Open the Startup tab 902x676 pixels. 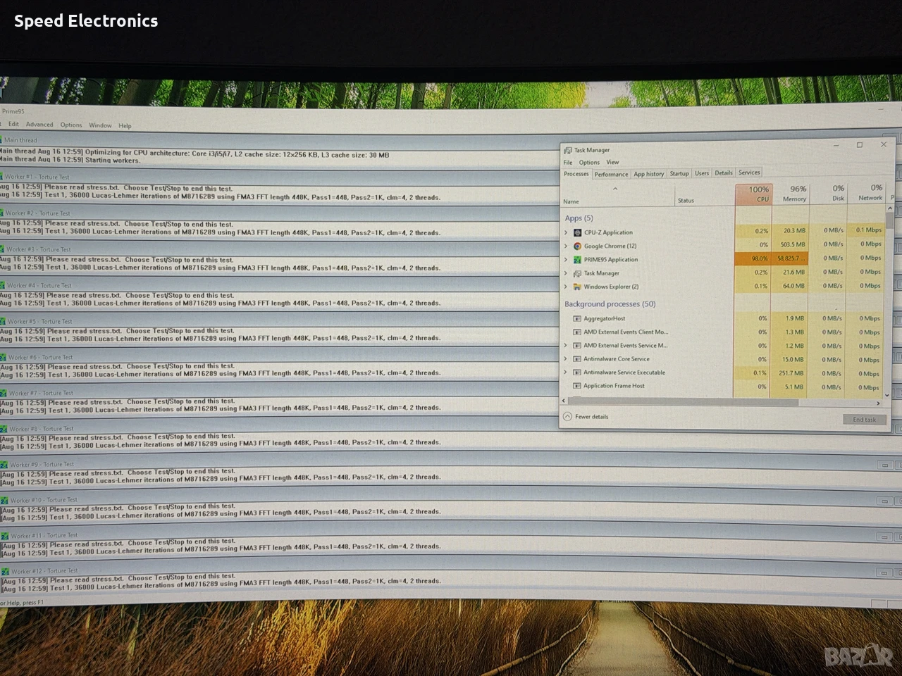(679, 173)
